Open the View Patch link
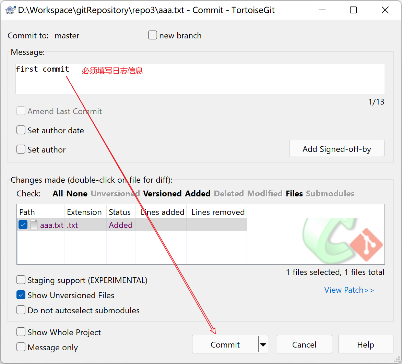This screenshot has height=364, width=402. [x=349, y=290]
